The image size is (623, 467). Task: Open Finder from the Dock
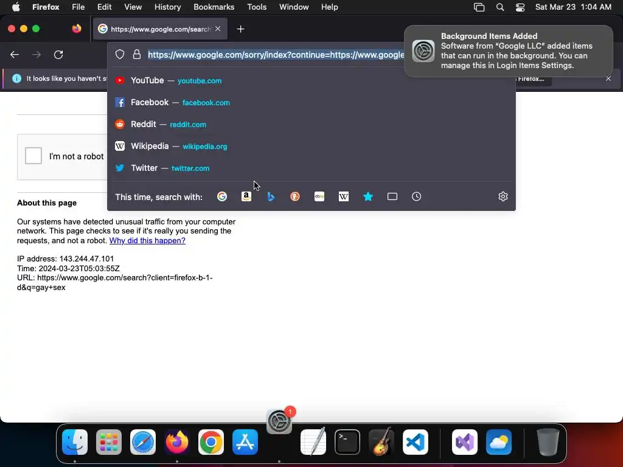point(75,442)
